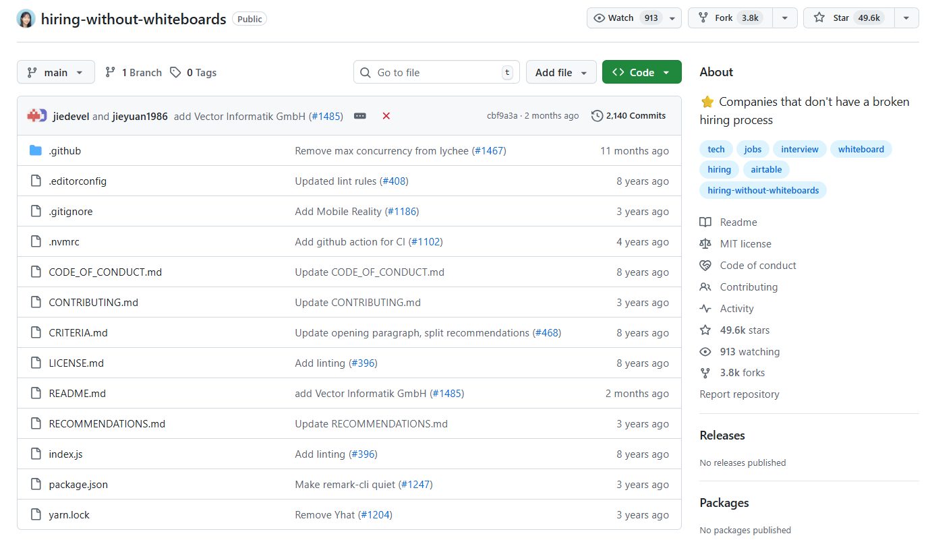The width and height of the screenshot is (930, 542).
Task: Open commit hash cbf9a3a
Action: pos(502,116)
